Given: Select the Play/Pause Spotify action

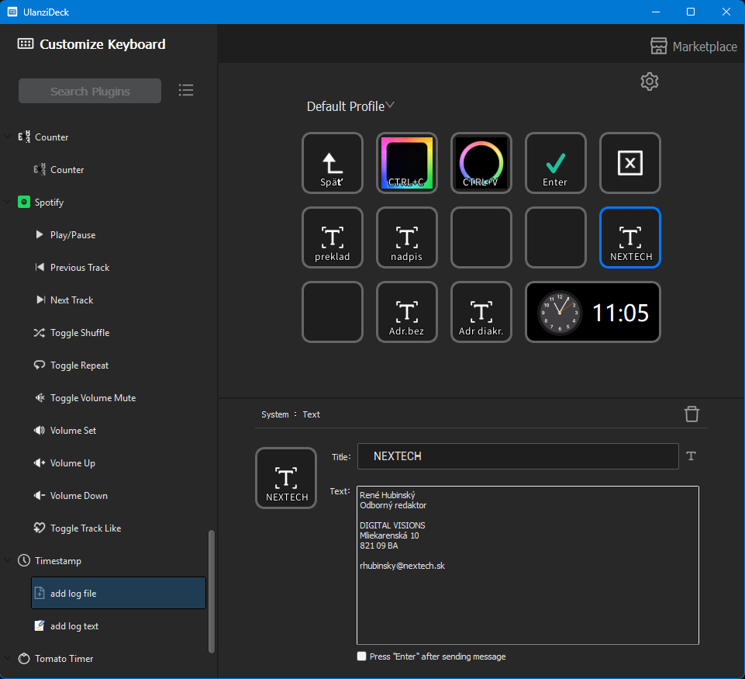Looking at the screenshot, I should (73, 235).
